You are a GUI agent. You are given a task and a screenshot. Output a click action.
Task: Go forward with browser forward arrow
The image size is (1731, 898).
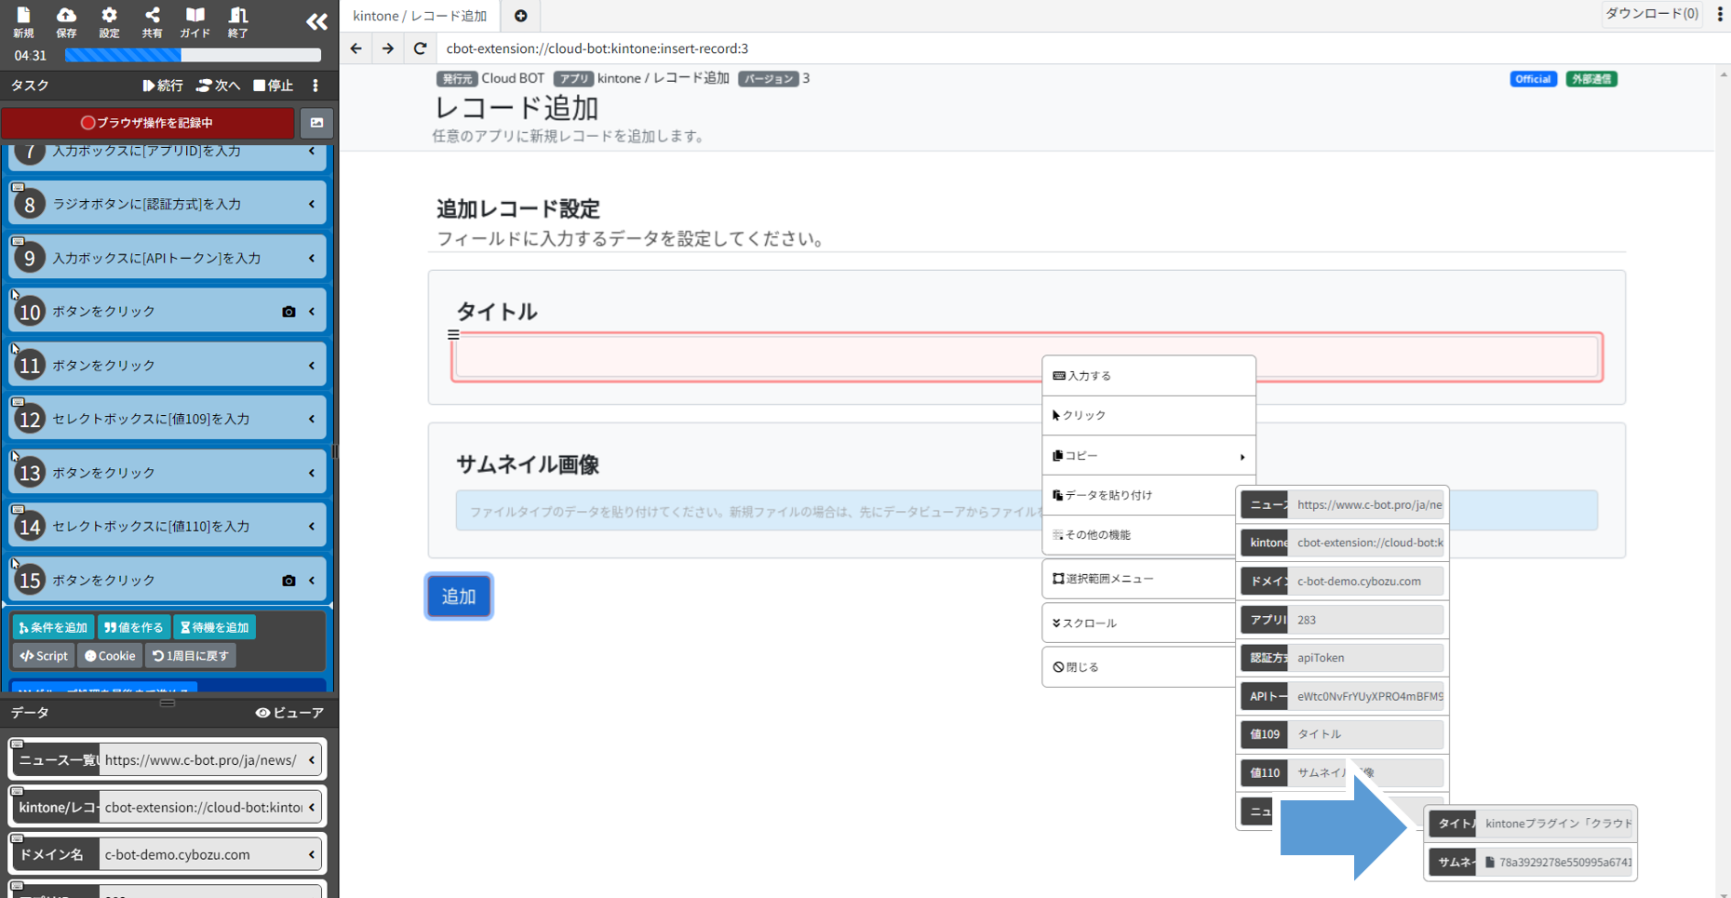tap(388, 48)
